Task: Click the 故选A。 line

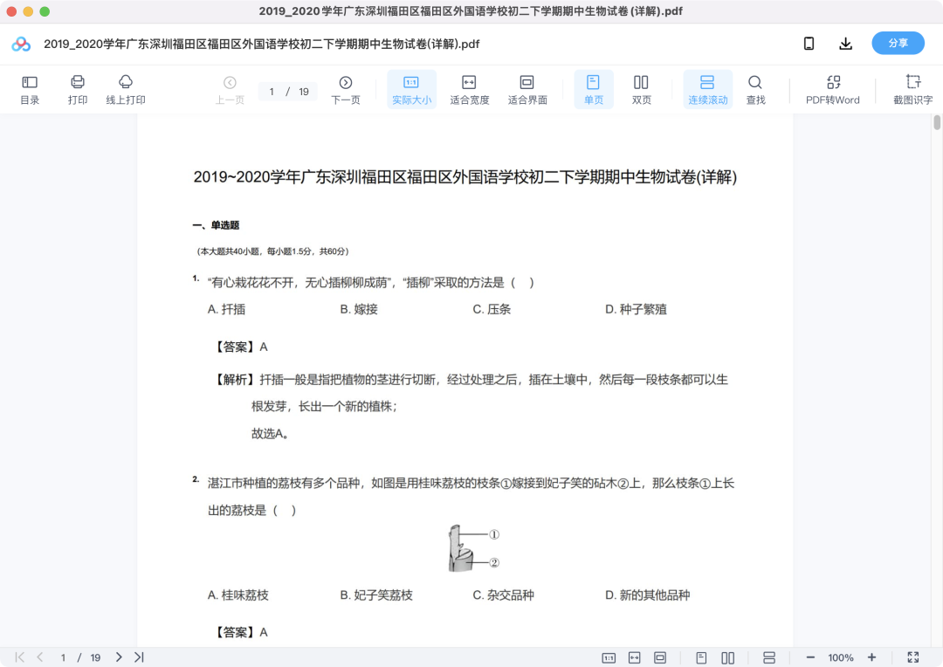Action: [x=270, y=434]
